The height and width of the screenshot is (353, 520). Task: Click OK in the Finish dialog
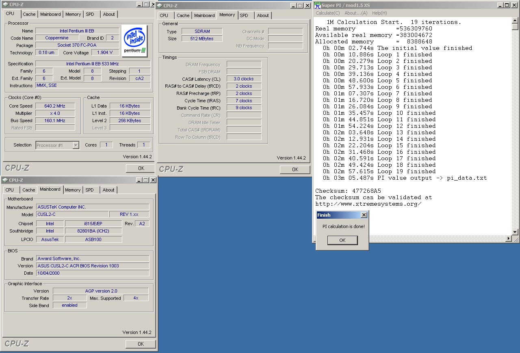coord(342,240)
